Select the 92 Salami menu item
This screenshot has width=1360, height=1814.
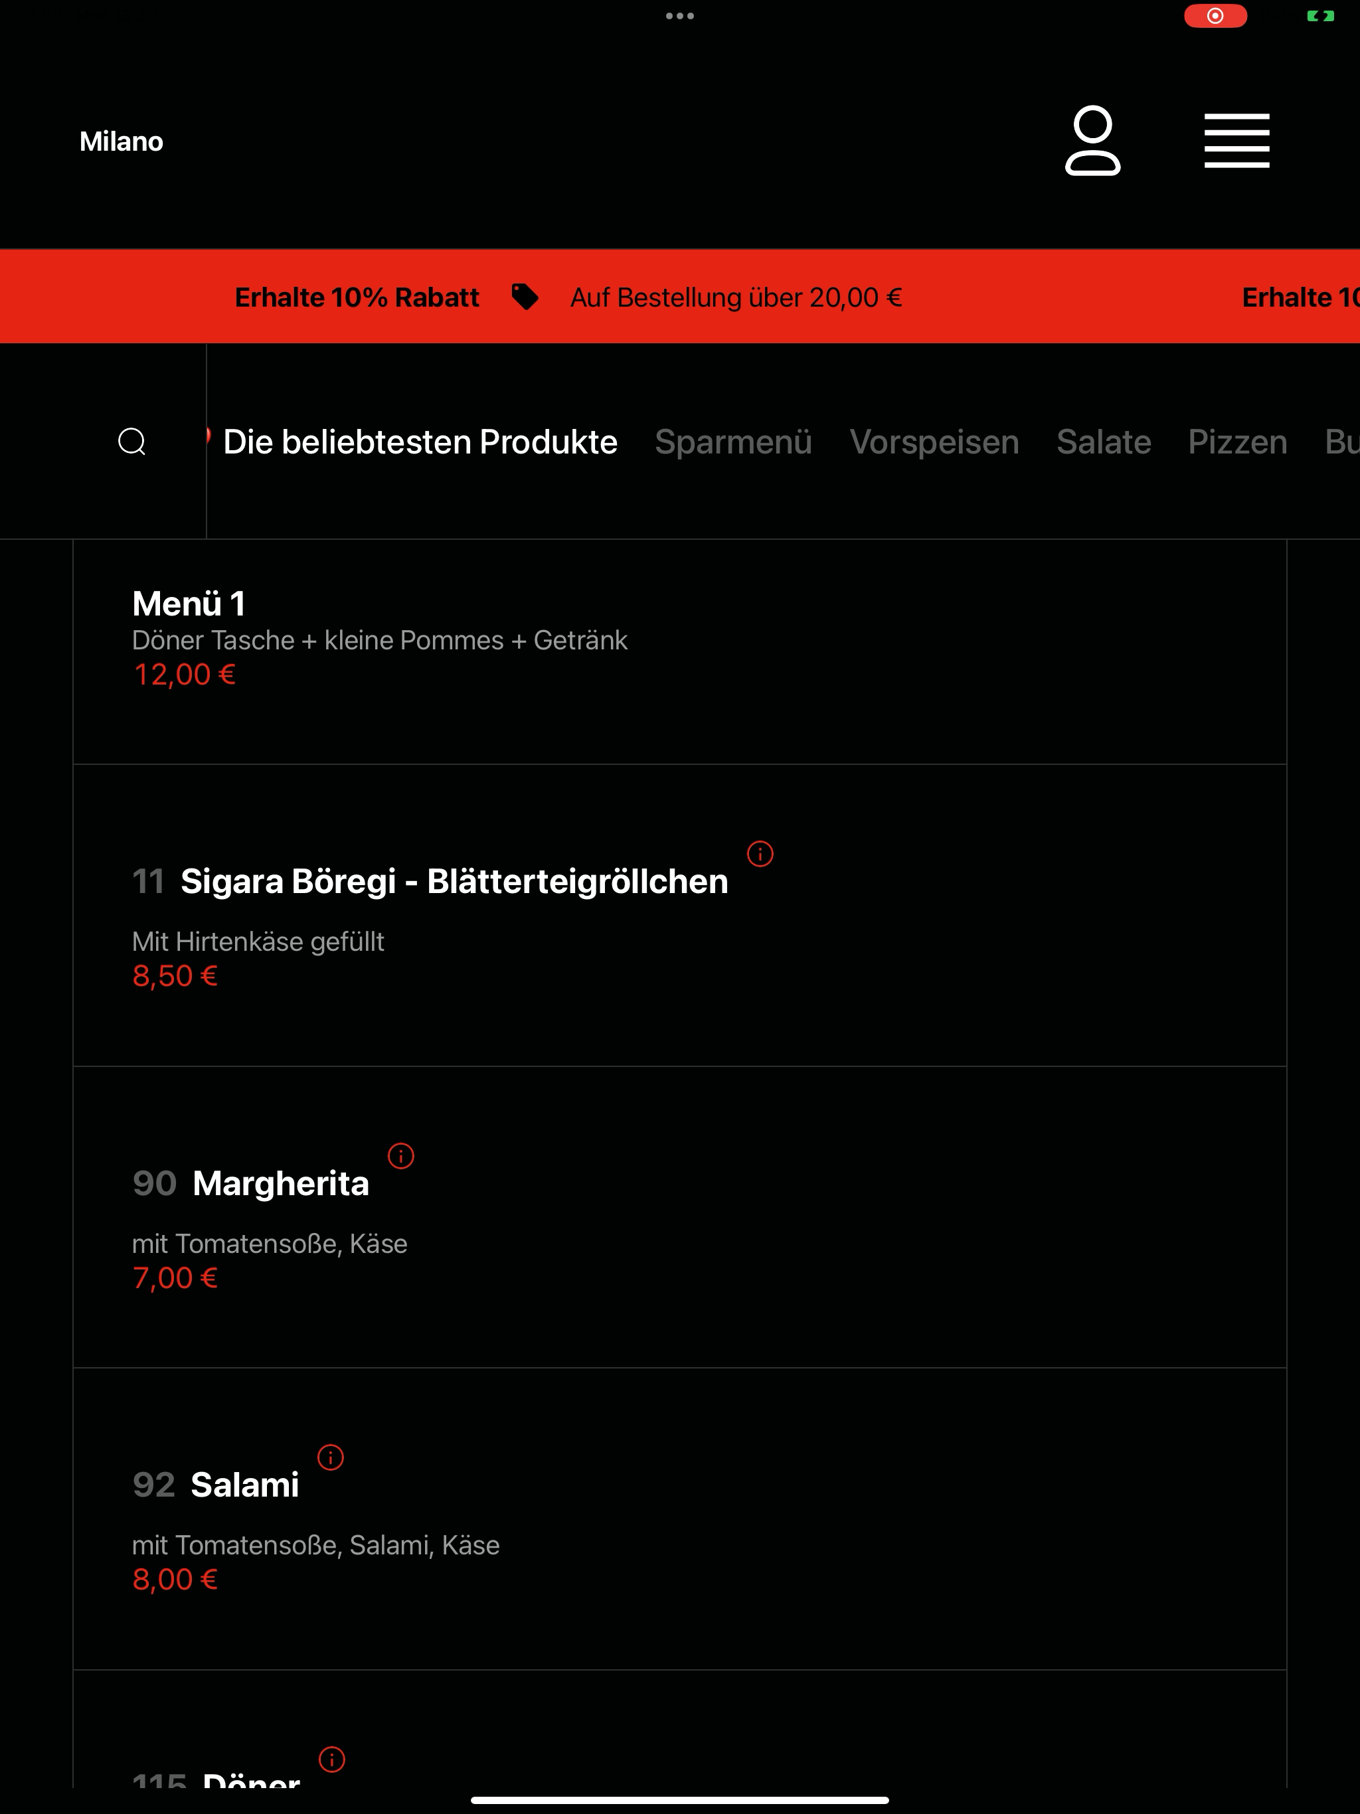pos(679,1519)
